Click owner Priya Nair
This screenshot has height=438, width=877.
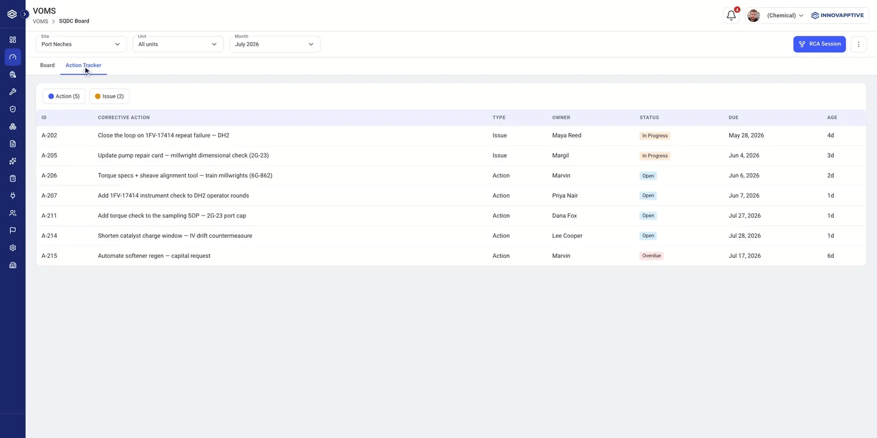565,196
